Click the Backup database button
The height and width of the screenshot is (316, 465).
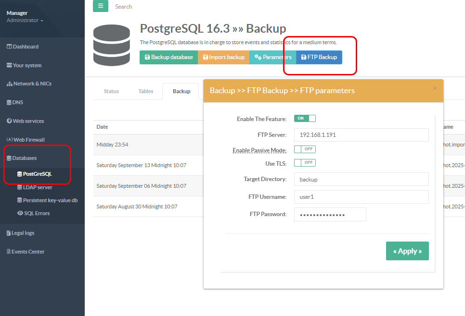[168, 57]
